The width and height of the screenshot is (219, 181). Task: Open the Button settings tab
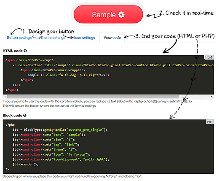(19, 38)
